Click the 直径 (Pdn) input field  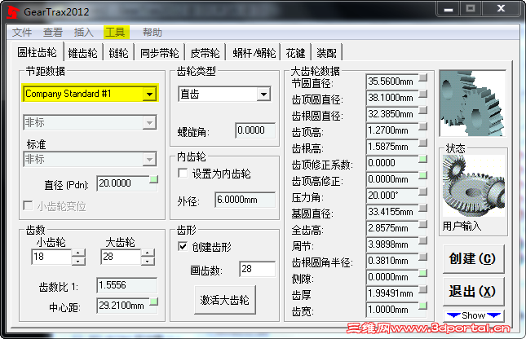123,183
